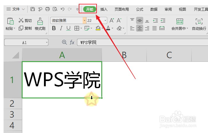The width and height of the screenshot is (208, 133).
Task: Expand the fill color dropdown arrow
Action: (102, 28)
